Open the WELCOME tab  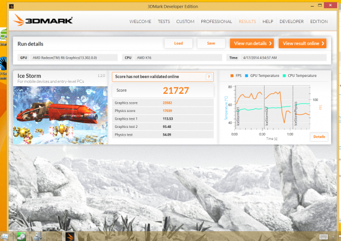(140, 21)
